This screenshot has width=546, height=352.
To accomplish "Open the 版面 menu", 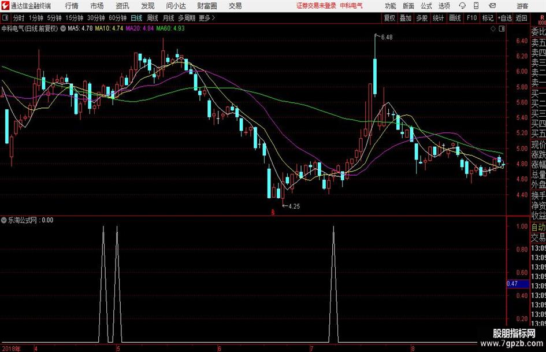I will [408, 6].
